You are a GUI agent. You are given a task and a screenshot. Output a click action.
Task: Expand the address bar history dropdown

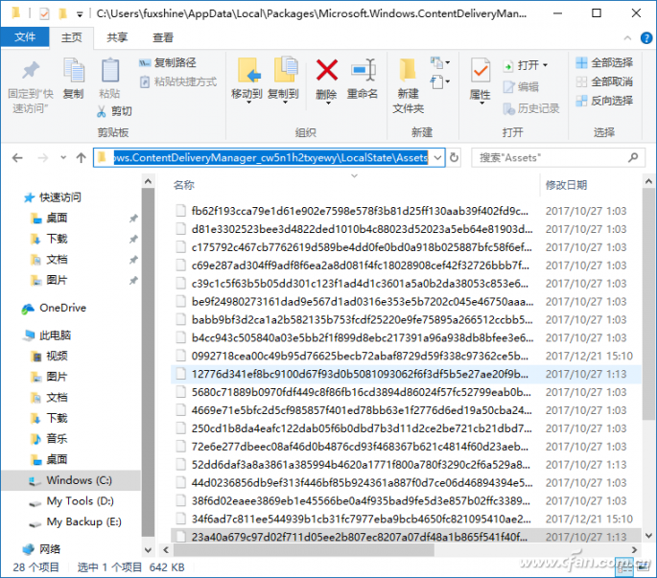tap(437, 157)
